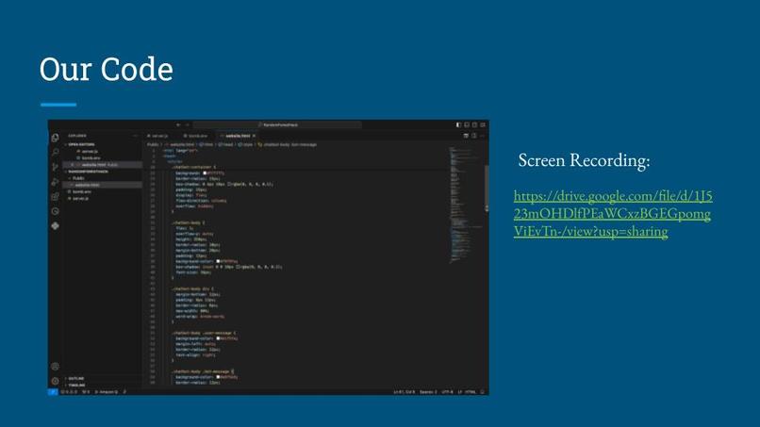Click the .bot-message background-color swatch
The image size is (760, 427).
pyautogui.click(x=218, y=377)
